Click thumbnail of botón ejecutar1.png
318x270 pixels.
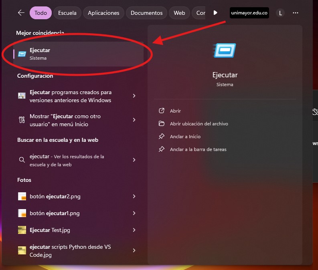tap(22, 213)
